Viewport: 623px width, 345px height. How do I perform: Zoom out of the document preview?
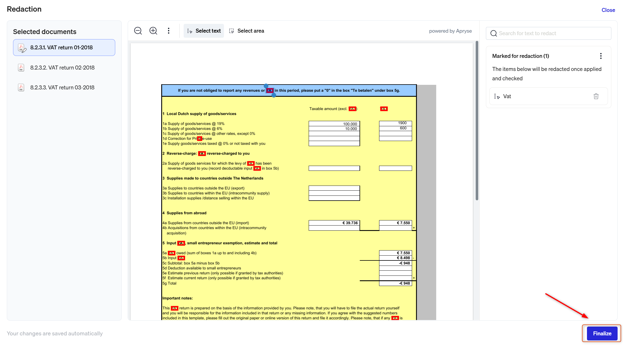coord(138,31)
